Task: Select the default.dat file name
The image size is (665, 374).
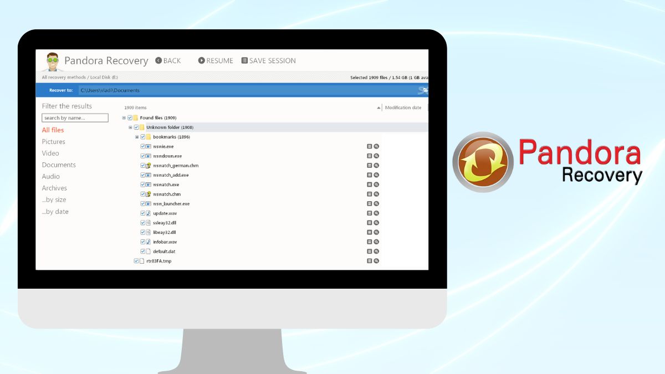Action: [x=163, y=252]
